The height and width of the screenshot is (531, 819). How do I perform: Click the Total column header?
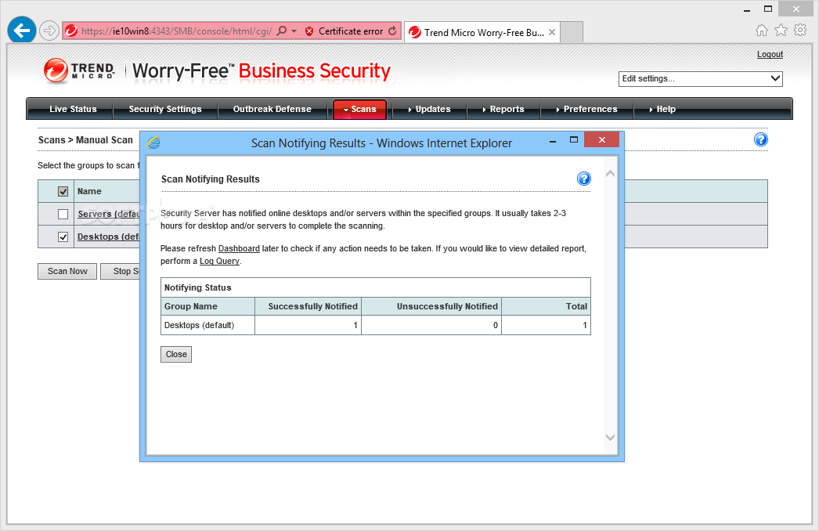coord(547,306)
